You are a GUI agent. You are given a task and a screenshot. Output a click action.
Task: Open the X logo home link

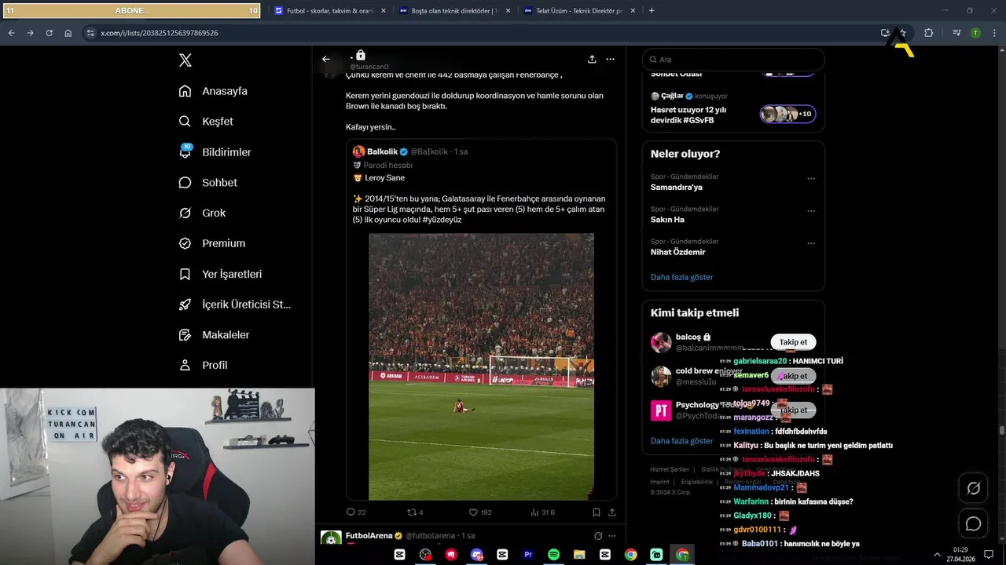(185, 60)
